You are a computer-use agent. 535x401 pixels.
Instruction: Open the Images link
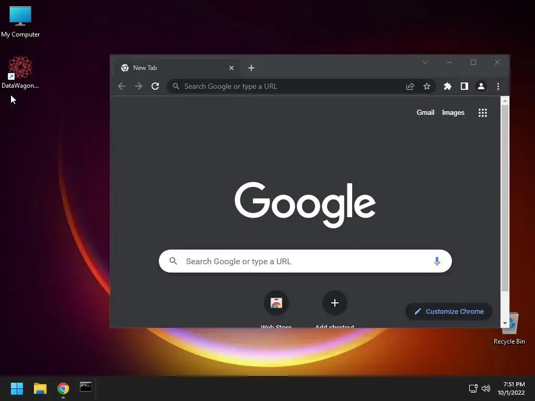click(453, 113)
